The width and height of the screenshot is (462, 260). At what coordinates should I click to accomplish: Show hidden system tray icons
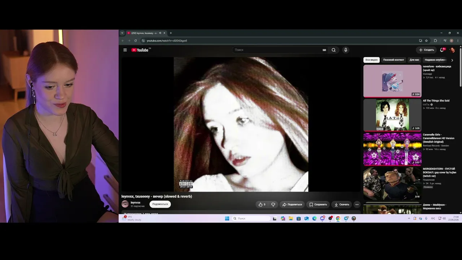tap(409, 218)
